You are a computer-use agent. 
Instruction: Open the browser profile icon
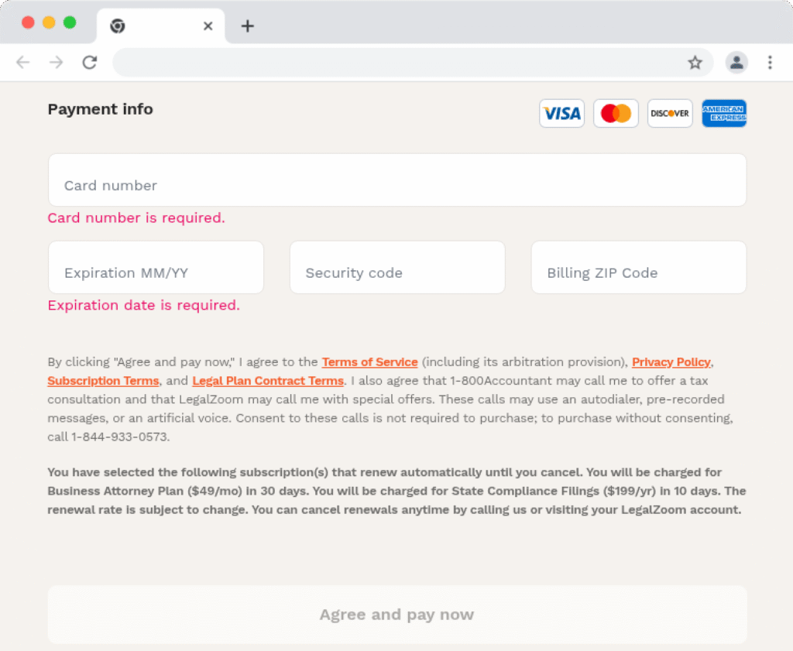tap(736, 62)
